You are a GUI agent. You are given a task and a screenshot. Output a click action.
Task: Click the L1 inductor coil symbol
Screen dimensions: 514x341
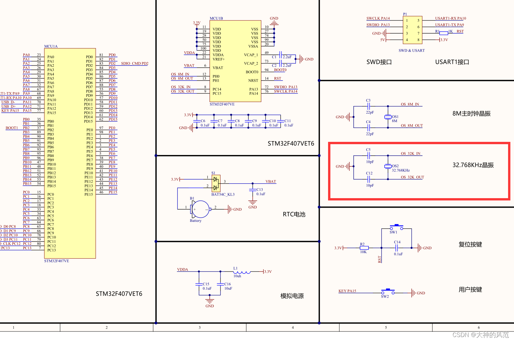pyautogui.click(x=242, y=272)
